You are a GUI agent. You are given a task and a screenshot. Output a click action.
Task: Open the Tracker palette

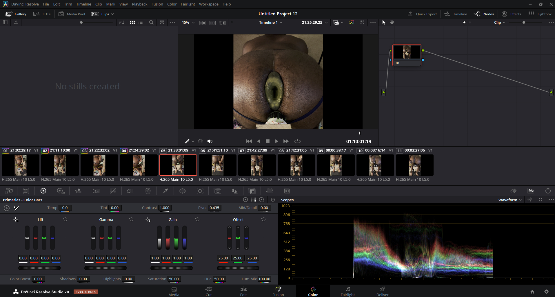tap(200, 191)
